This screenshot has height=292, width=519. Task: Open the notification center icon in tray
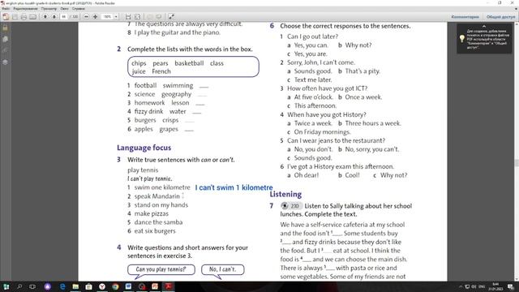[x=511, y=286]
